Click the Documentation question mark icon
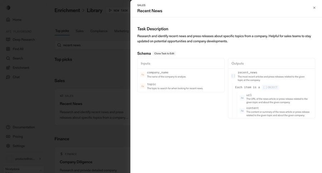This screenshot has height=173, width=322. 8,127
